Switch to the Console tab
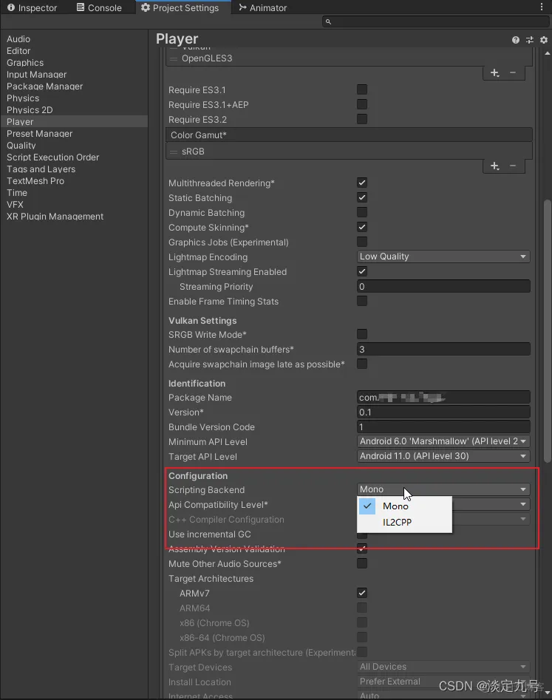This screenshot has width=552, height=700. (99, 7)
